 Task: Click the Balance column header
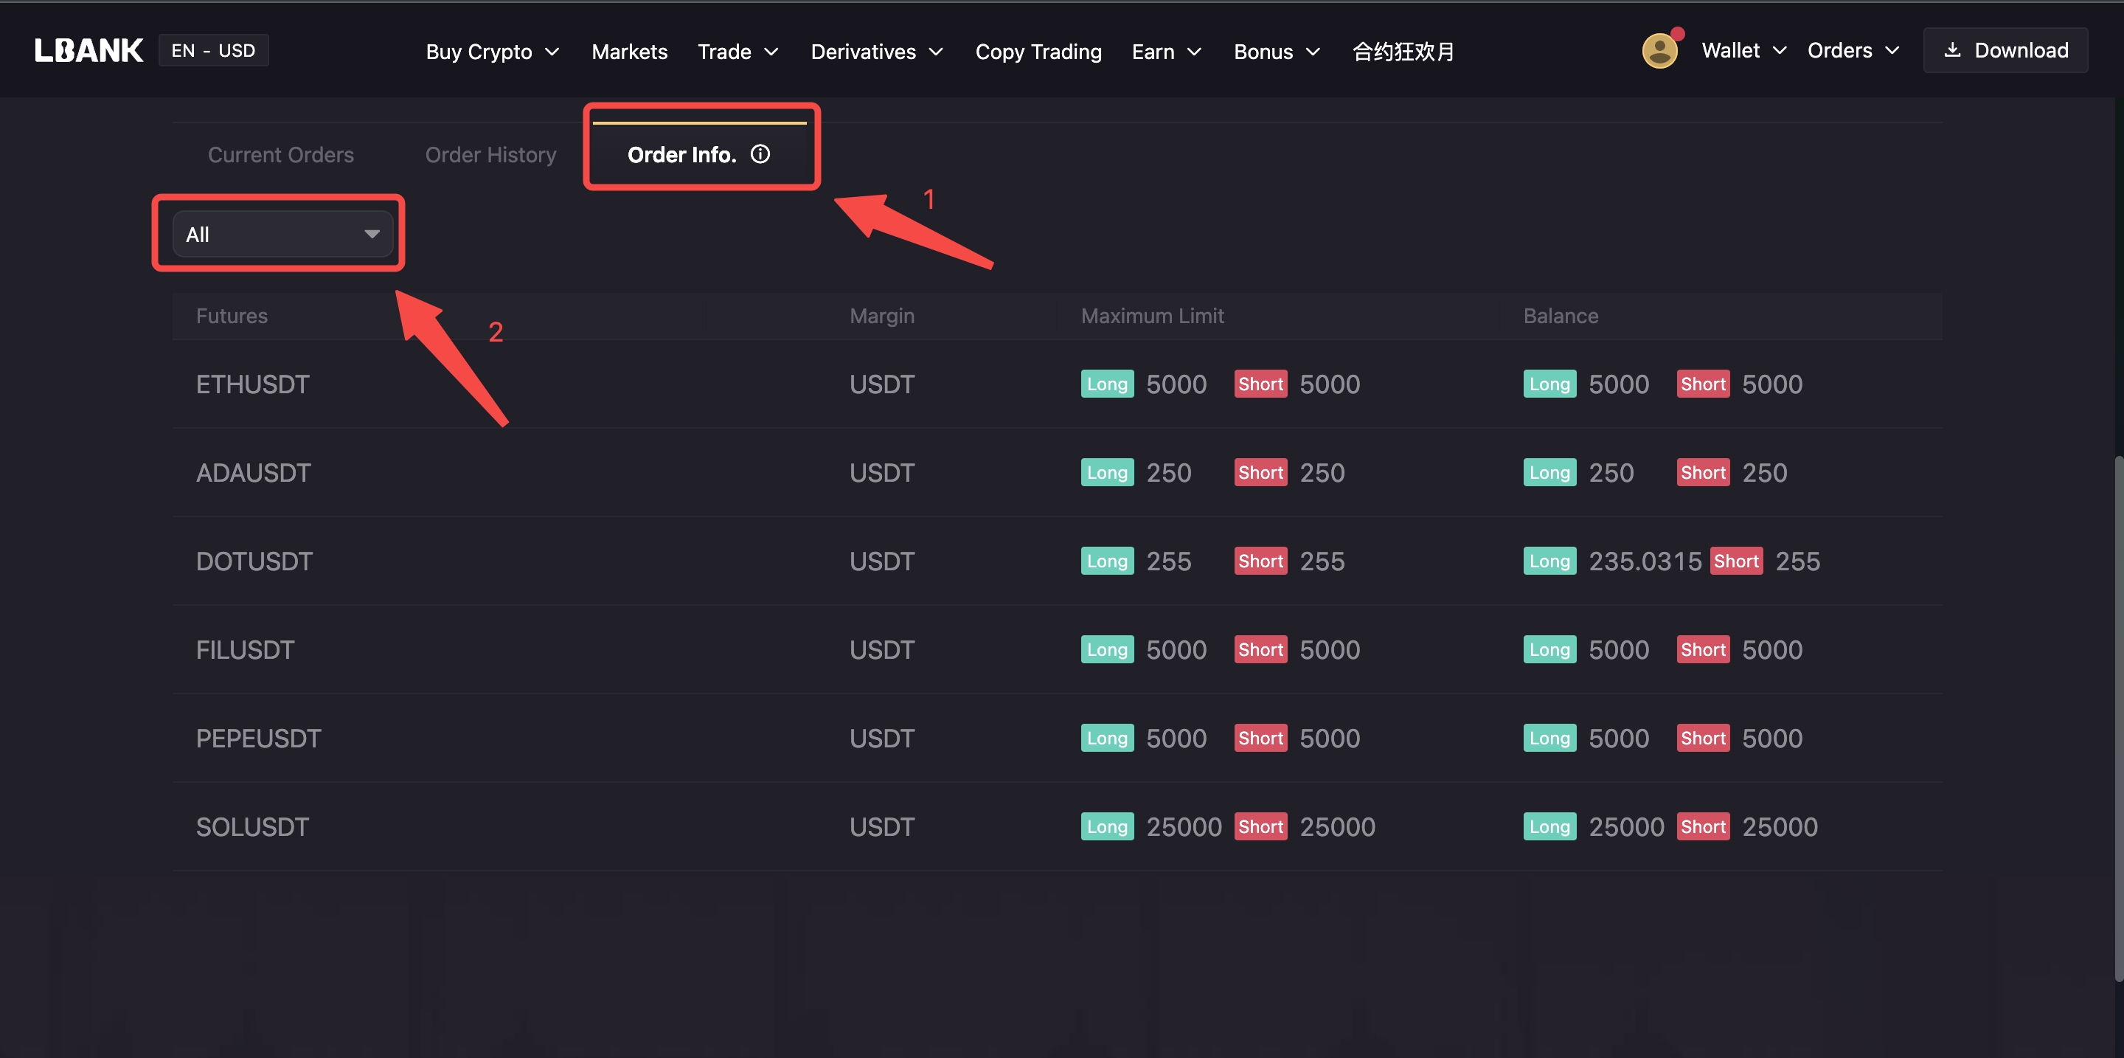(x=1560, y=316)
